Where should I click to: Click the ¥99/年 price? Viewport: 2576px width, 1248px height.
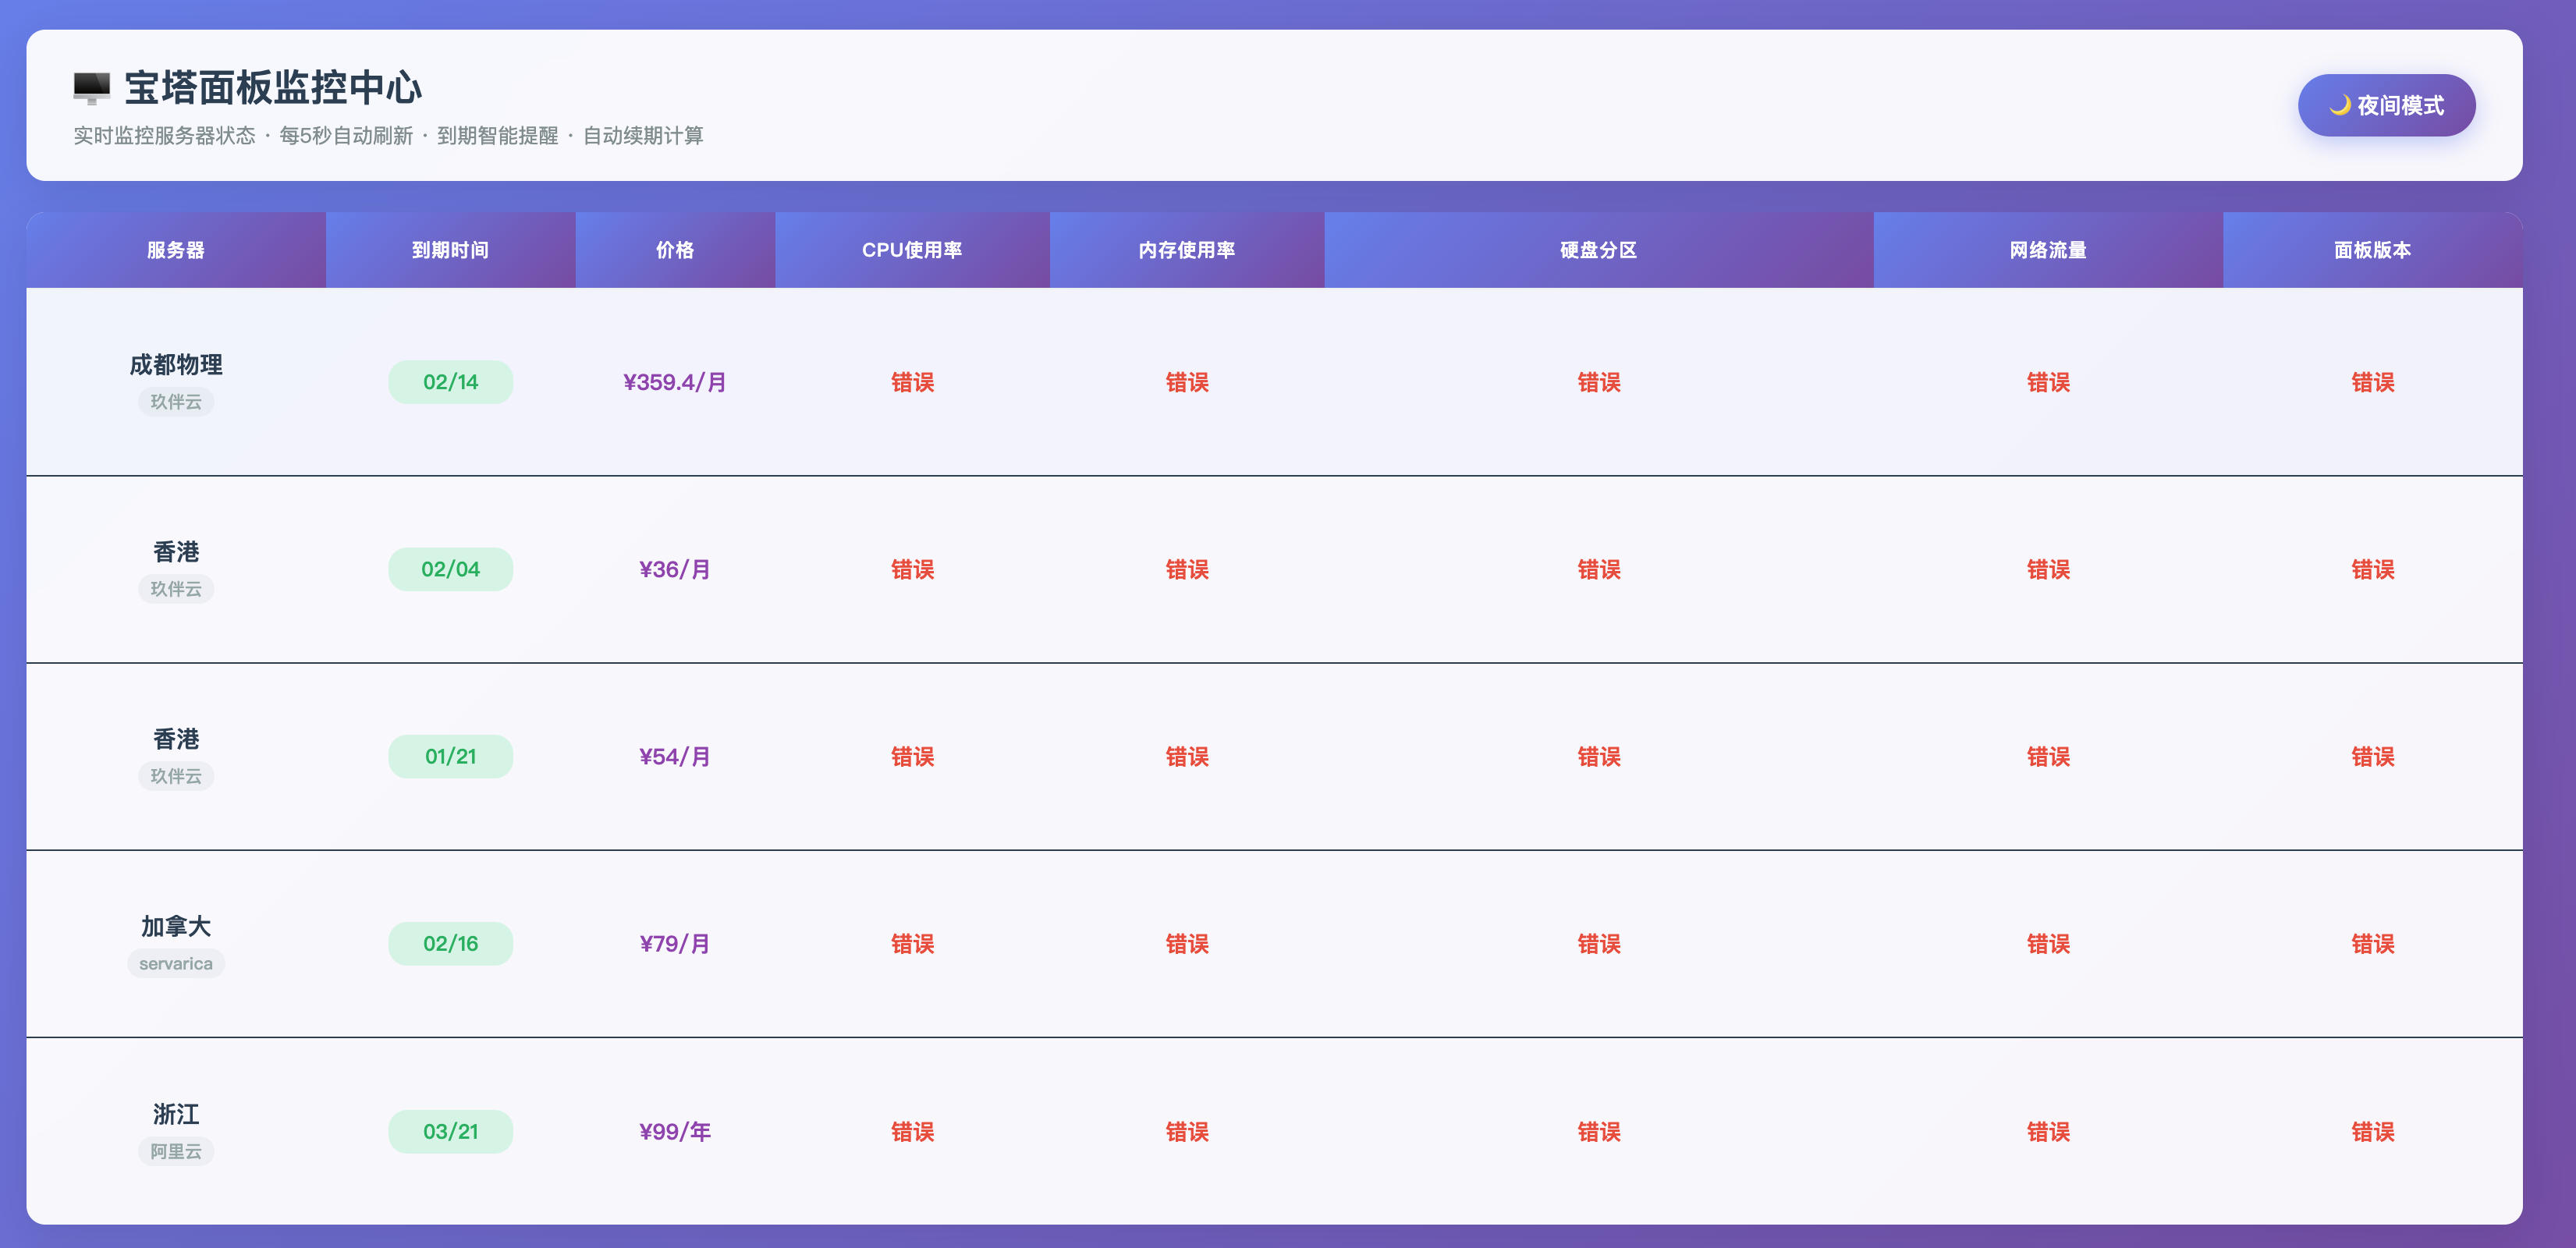(675, 1131)
